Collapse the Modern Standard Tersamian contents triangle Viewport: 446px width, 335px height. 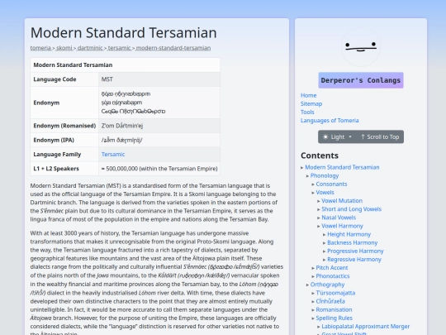[x=302, y=167]
